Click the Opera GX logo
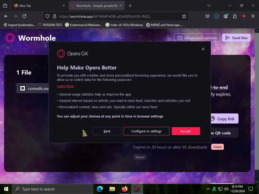Screen dimensions: 259x194 click(x=72, y=54)
